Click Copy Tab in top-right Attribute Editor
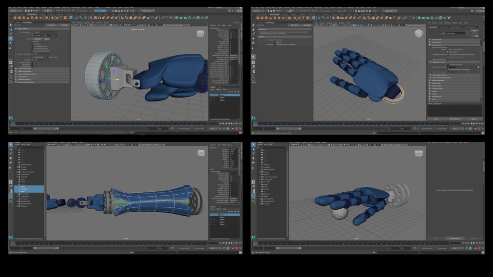 474,119
